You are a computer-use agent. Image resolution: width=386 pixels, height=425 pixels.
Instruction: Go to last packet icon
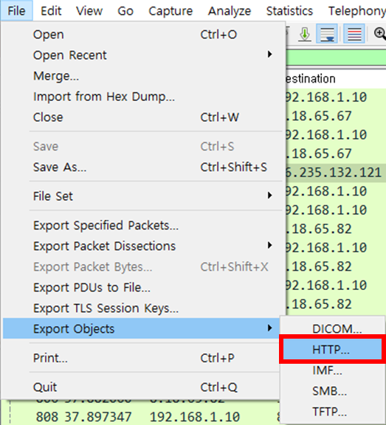[x=305, y=34]
